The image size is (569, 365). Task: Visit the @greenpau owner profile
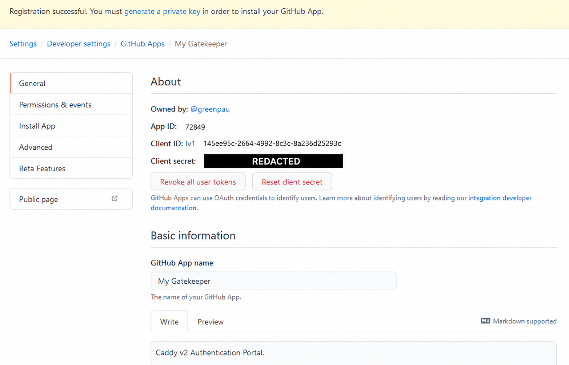click(210, 109)
